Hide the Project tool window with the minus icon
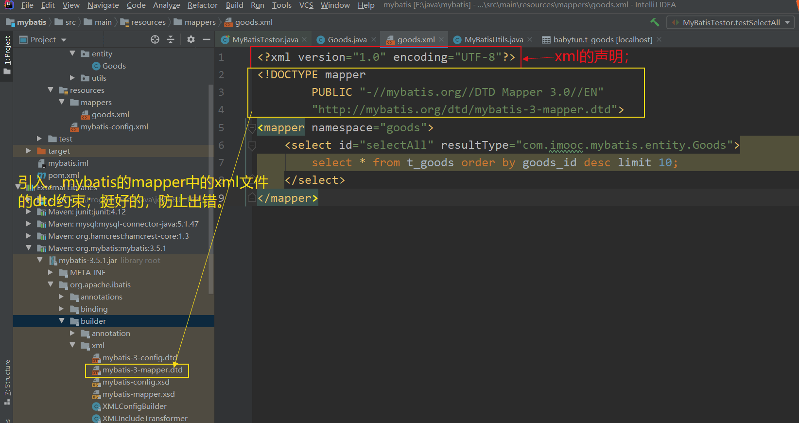Viewport: 799px width, 423px height. pyautogui.click(x=207, y=39)
